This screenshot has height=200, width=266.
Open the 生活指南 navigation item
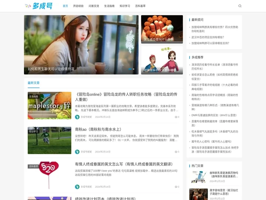tap(109, 6)
